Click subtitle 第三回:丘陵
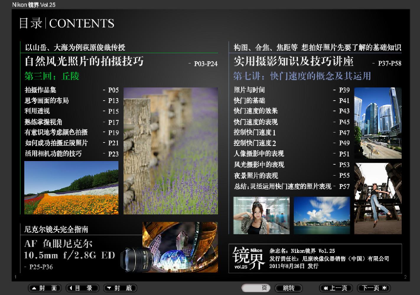Screen dimensions: 420x295 click(x=52, y=76)
